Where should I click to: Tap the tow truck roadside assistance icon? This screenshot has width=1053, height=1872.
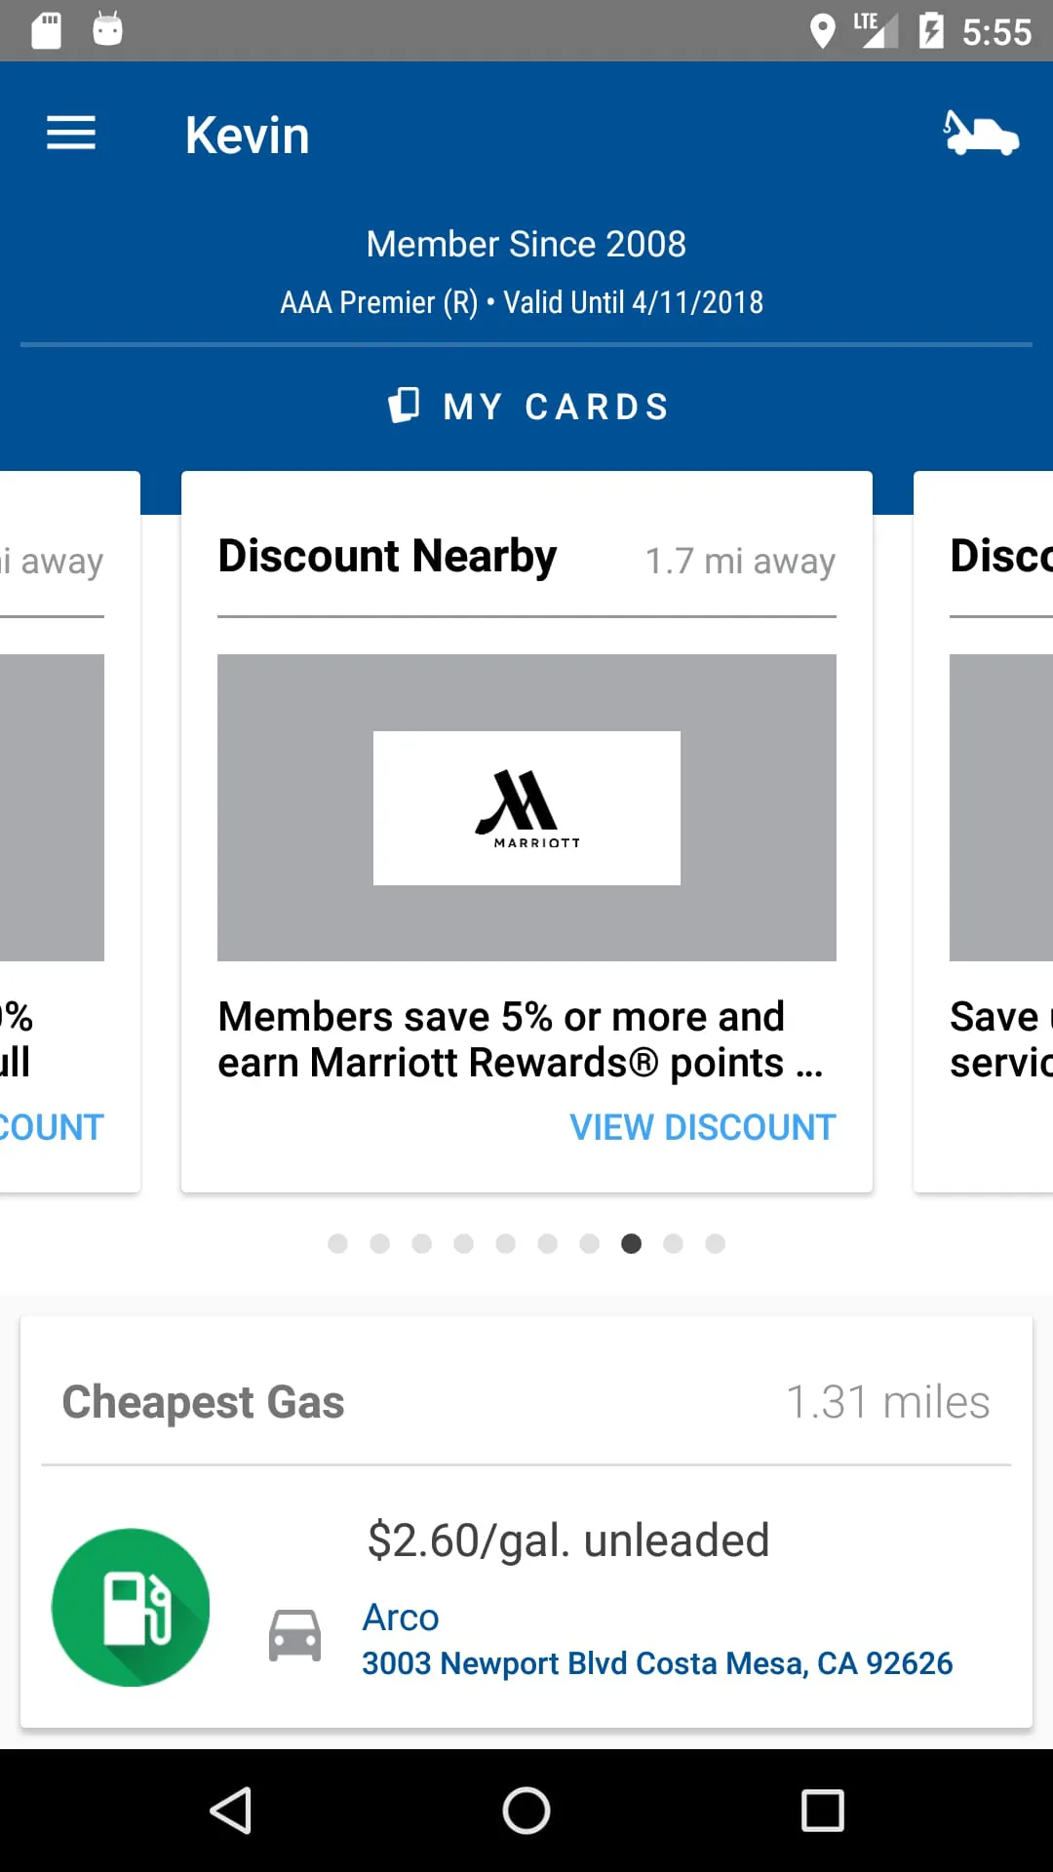coord(980,134)
